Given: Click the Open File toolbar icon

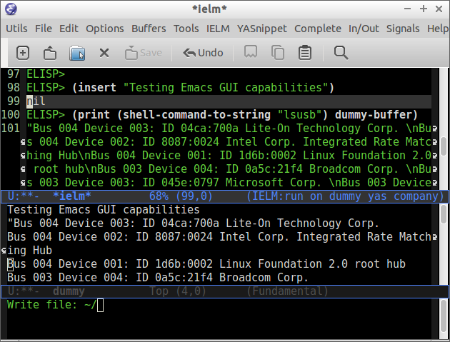Looking at the screenshot, I should tap(50, 53).
